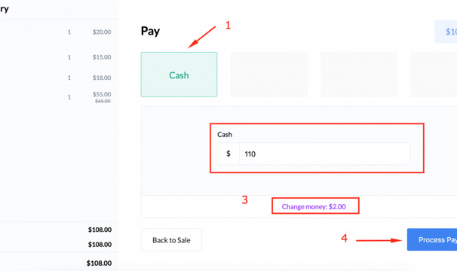Focus the Cash amount field showing 110
The width and height of the screenshot is (457, 271).
[x=324, y=154]
